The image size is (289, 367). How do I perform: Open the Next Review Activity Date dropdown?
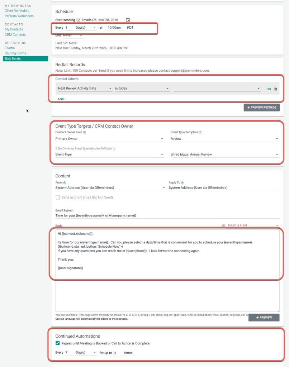click(x=85, y=89)
